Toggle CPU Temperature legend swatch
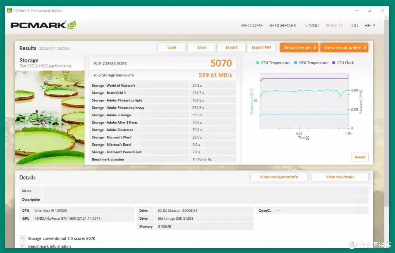 [258, 63]
